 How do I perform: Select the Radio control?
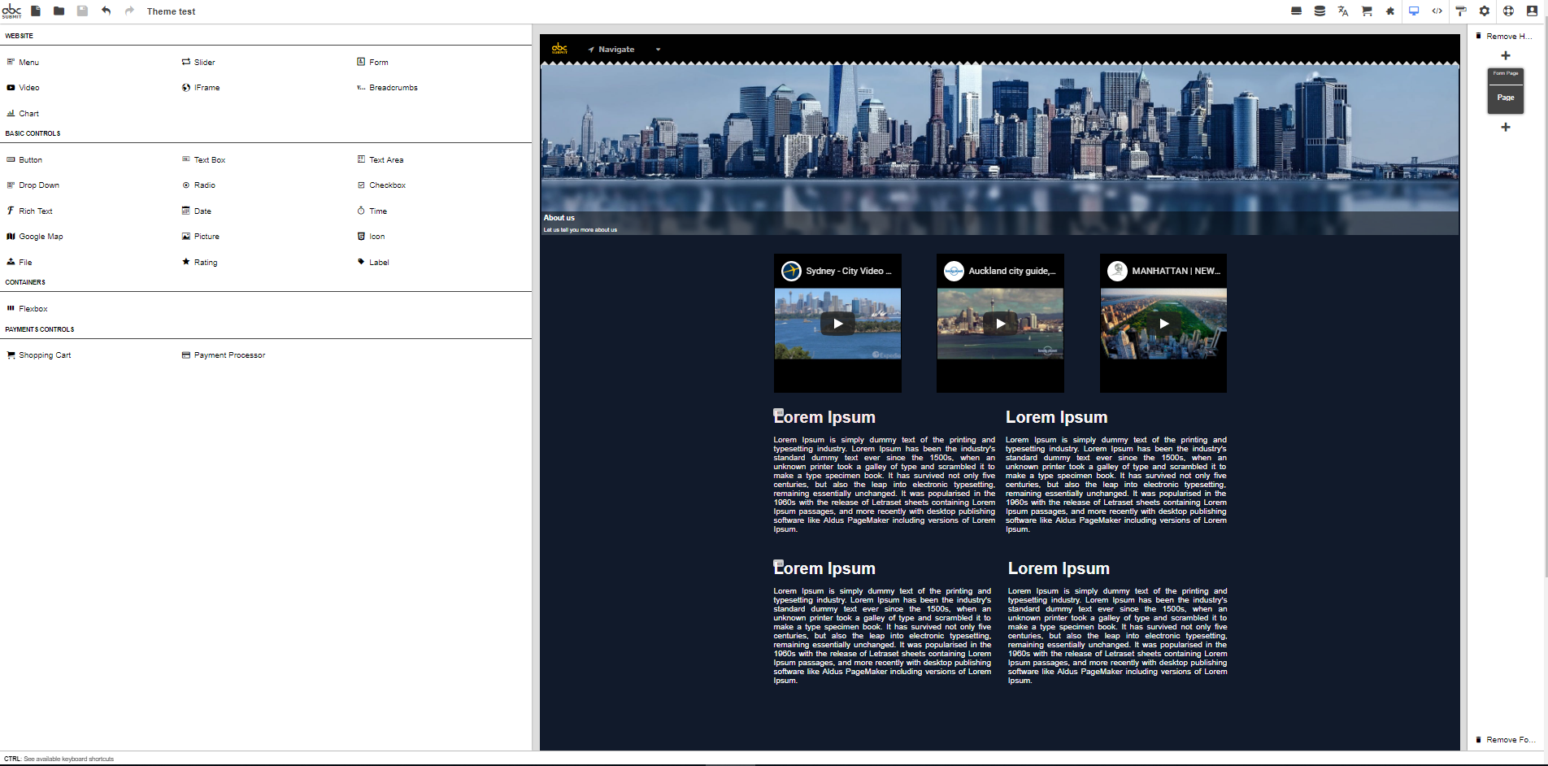(198, 185)
